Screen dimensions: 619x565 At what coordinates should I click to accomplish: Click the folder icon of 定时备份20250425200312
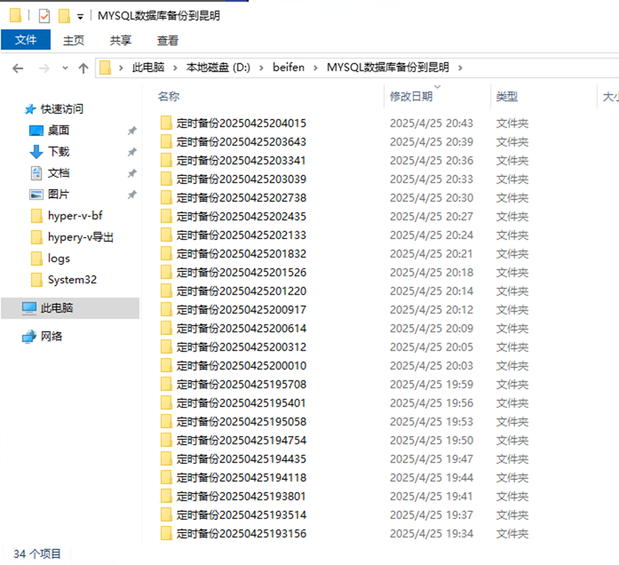(x=166, y=347)
